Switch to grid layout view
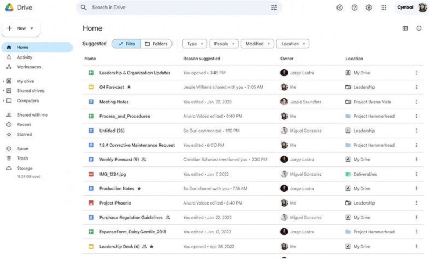 [405, 28]
